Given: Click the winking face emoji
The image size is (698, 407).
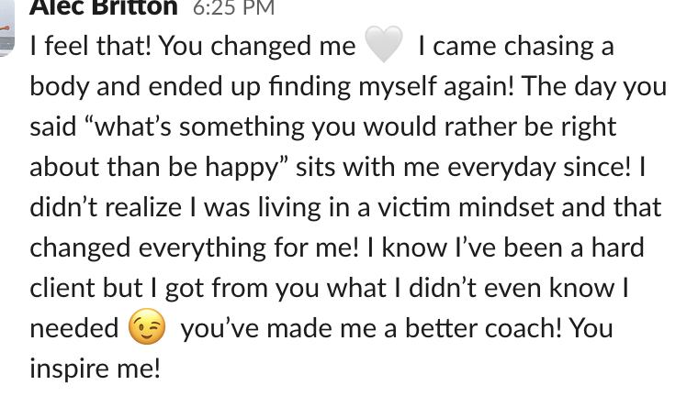Looking at the screenshot, I should [x=147, y=326].
